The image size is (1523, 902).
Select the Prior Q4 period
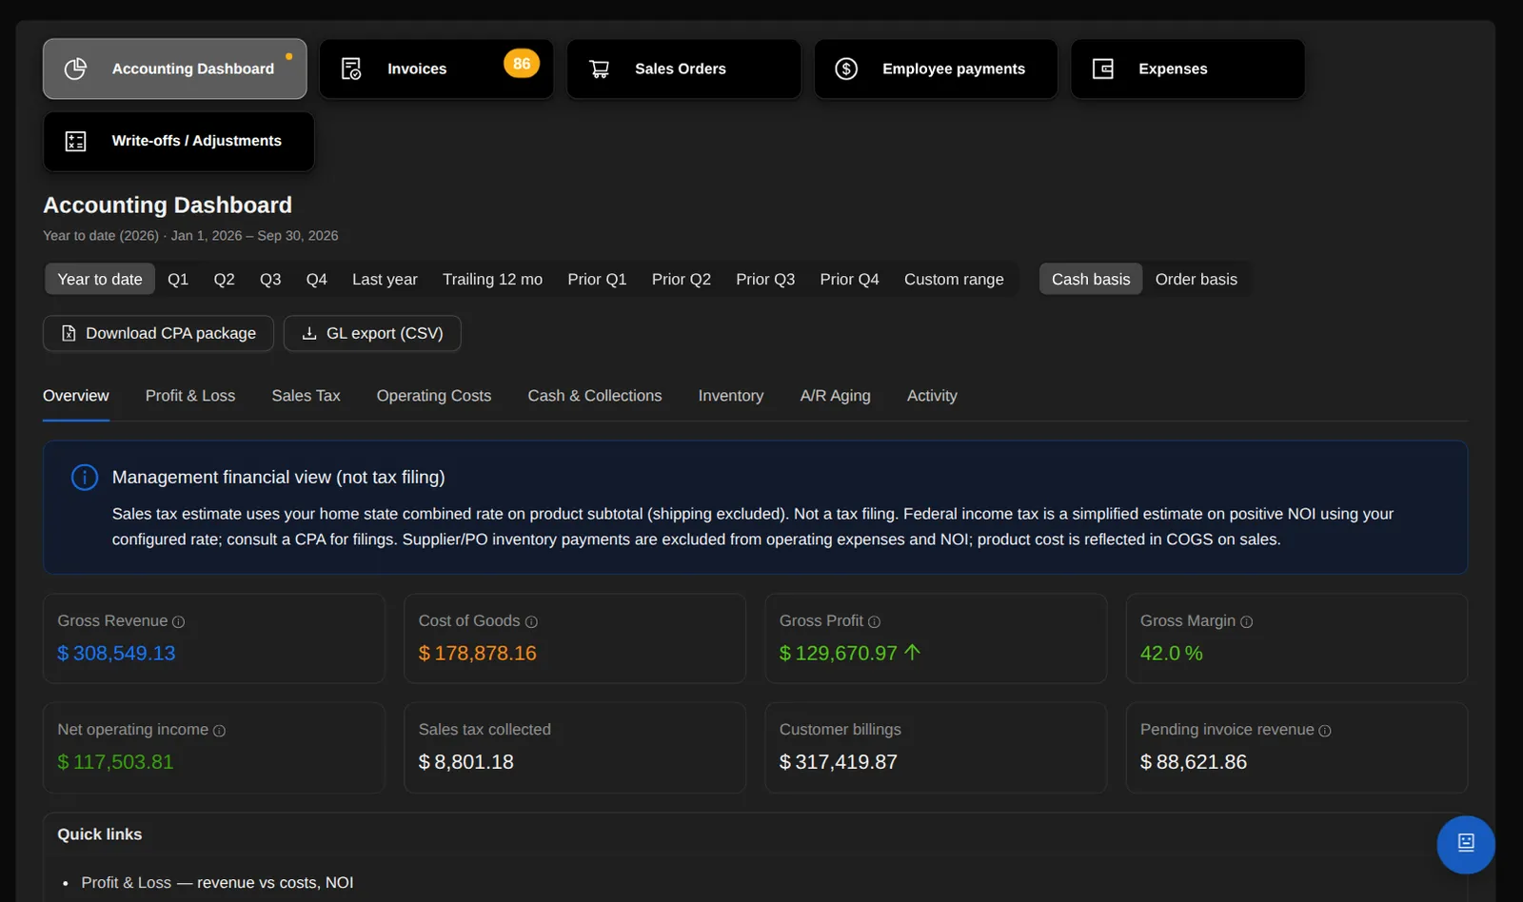pyautogui.click(x=849, y=279)
